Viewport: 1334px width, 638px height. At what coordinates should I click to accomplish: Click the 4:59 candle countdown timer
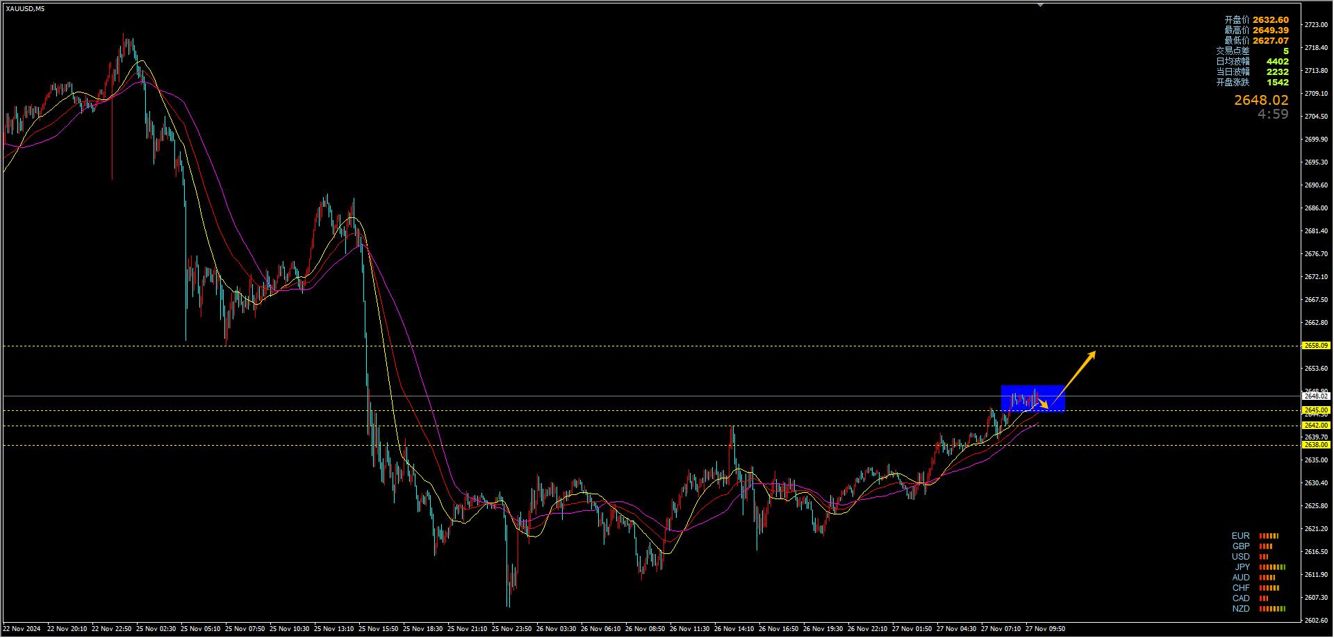(x=1273, y=115)
